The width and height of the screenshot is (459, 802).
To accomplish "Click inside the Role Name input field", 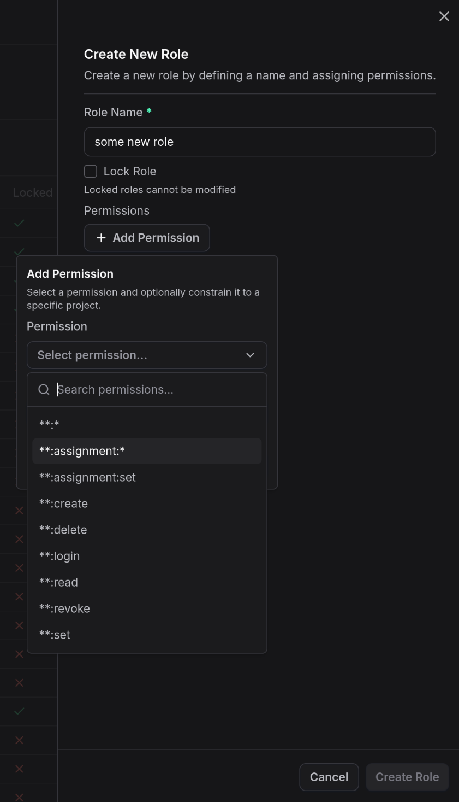I will pos(260,142).
